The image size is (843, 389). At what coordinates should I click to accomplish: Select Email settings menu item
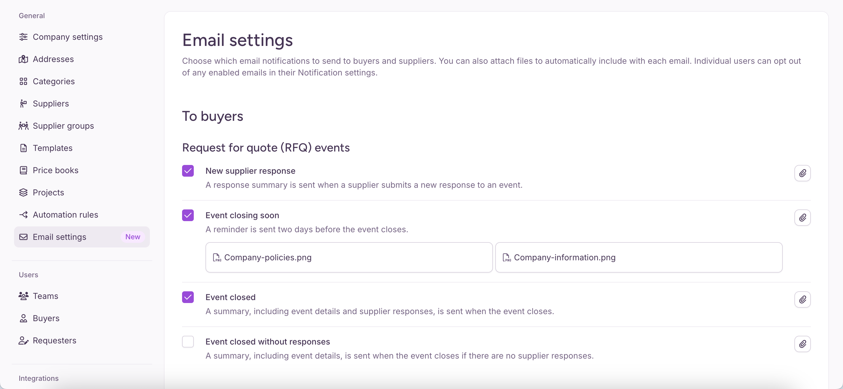(82, 237)
